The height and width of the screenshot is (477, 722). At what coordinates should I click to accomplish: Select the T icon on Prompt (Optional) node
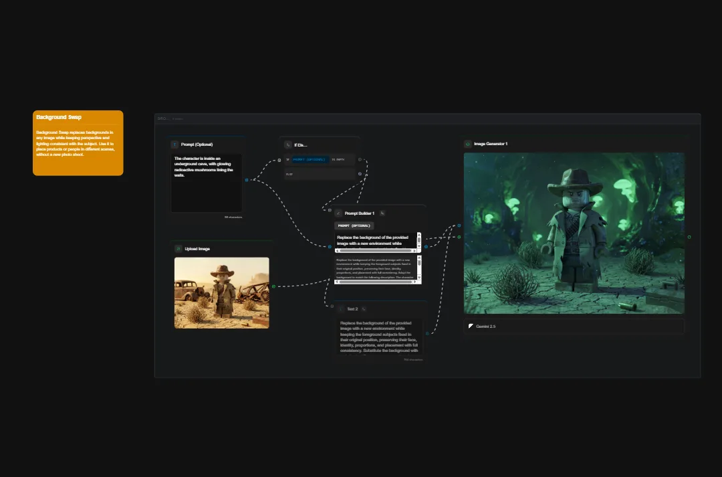coord(174,145)
